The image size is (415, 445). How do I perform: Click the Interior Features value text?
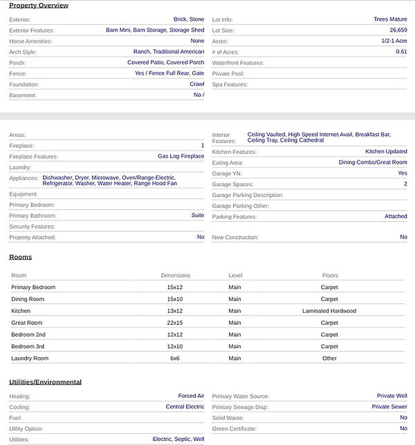(320, 138)
